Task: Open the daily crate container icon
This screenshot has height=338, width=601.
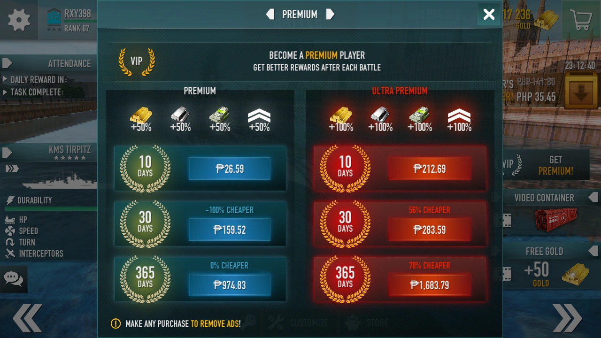Action: 580,90
